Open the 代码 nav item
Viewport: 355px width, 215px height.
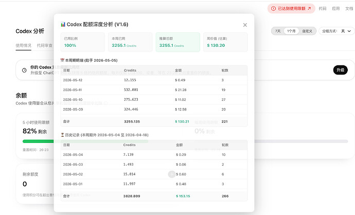[323, 9]
